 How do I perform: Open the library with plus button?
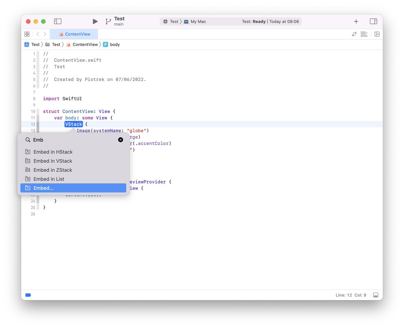pos(356,22)
